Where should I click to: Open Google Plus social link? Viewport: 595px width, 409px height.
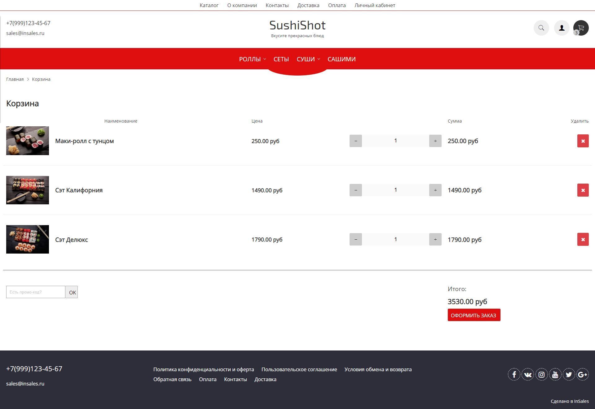(583, 375)
